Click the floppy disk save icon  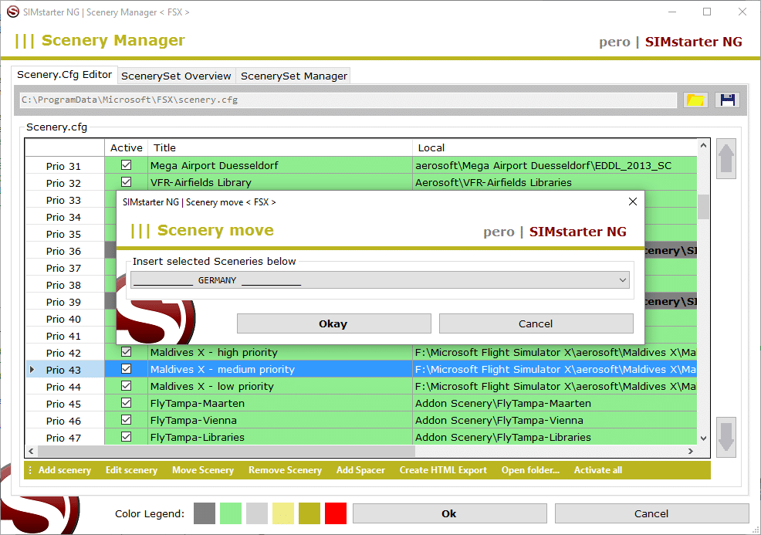[727, 100]
